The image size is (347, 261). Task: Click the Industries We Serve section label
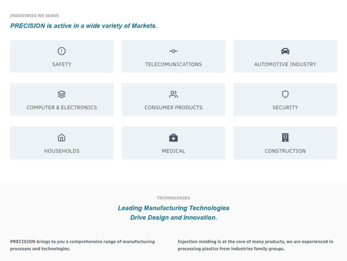(x=34, y=16)
